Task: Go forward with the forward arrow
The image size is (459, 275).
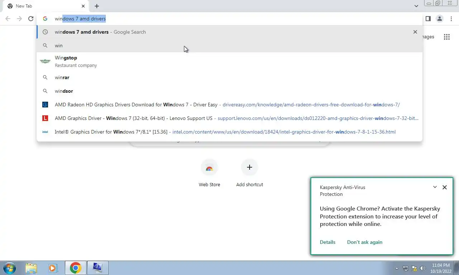Action: coord(19,19)
